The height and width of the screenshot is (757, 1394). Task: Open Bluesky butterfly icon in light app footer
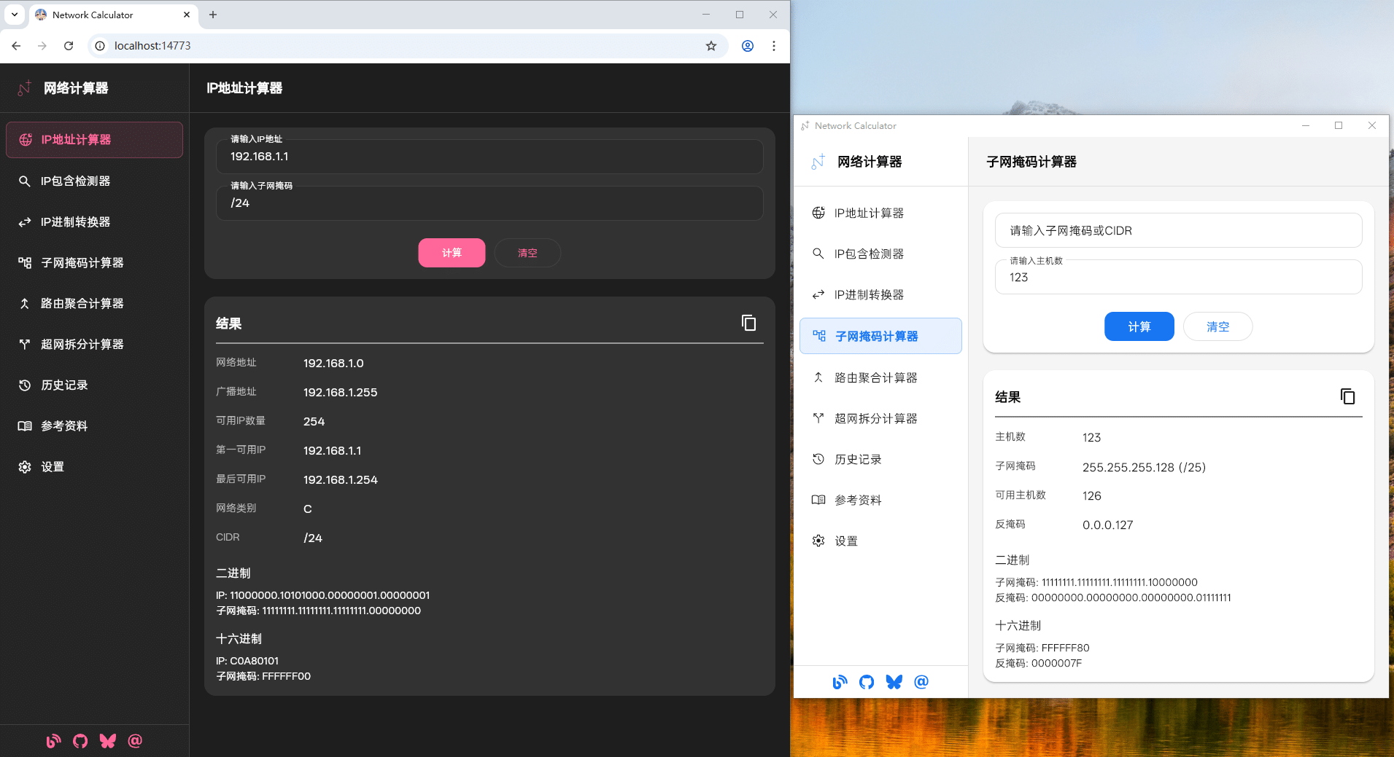click(894, 682)
